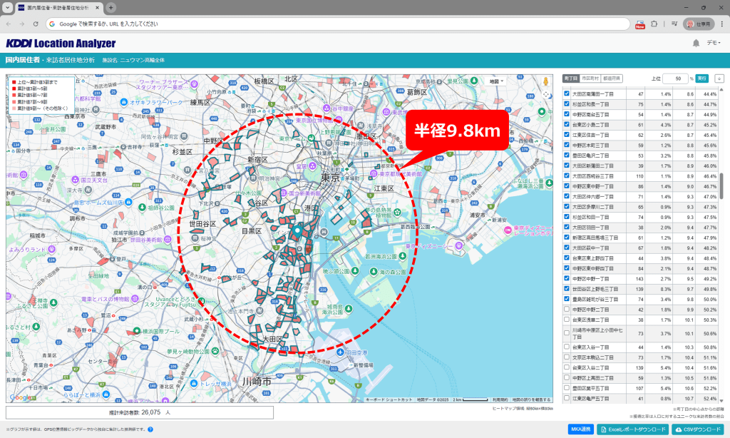Report a map error via 地図の誤りを報告する

coord(531,399)
